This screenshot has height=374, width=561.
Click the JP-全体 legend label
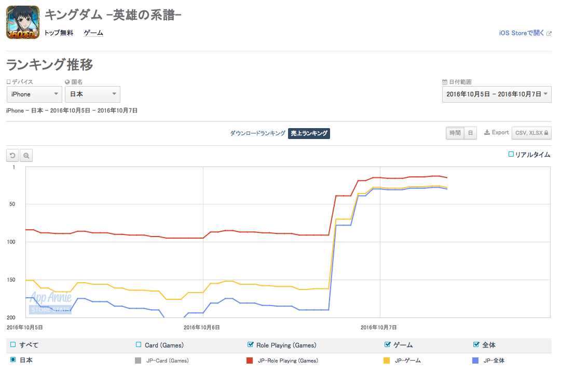(x=494, y=361)
